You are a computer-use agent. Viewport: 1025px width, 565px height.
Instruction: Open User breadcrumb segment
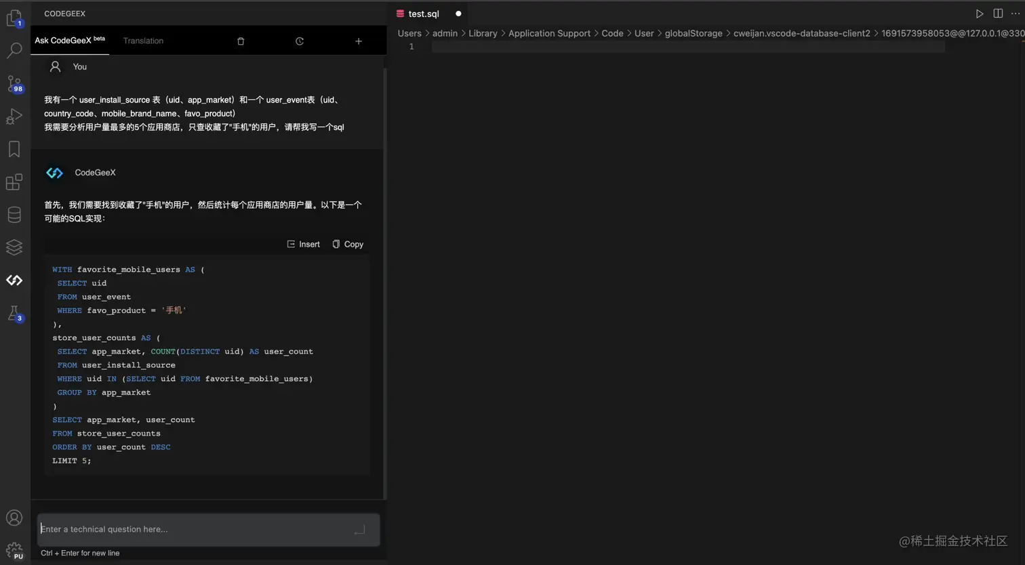[x=644, y=33]
